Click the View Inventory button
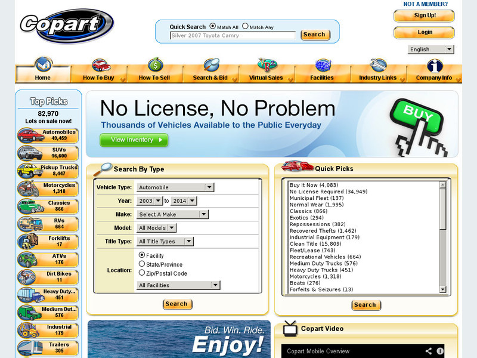 [134, 140]
